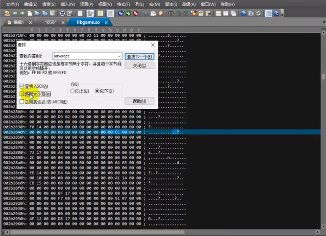Viewport: 326px width, 236px height.
Task: Click the 查找下一个 button
Action: coord(140,56)
